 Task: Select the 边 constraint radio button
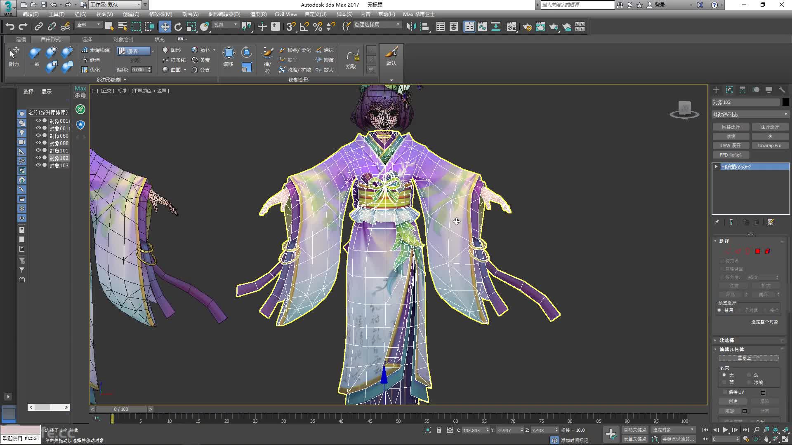point(749,375)
